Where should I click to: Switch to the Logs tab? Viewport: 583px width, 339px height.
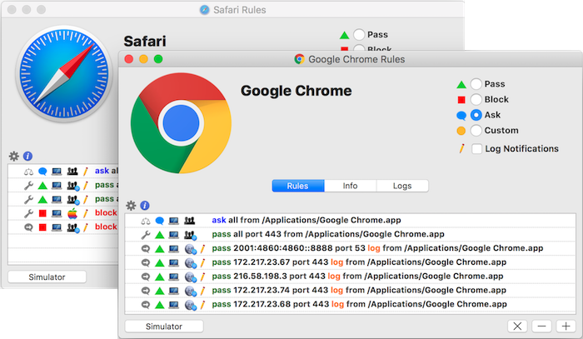pyautogui.click(x=402, y=186)
